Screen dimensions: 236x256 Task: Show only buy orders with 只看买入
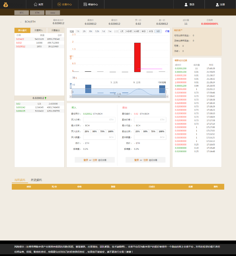click(x=39, y=30)
